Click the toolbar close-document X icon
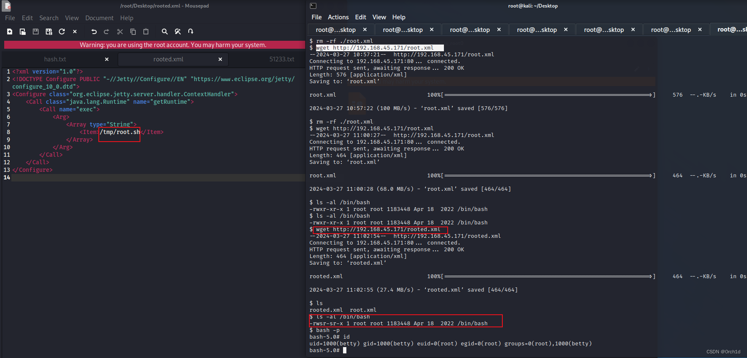The width and height of the screenshot is (747, 358). click(75, 32)
